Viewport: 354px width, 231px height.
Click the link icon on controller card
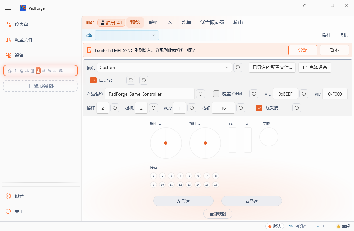click(x=55, y=71)
